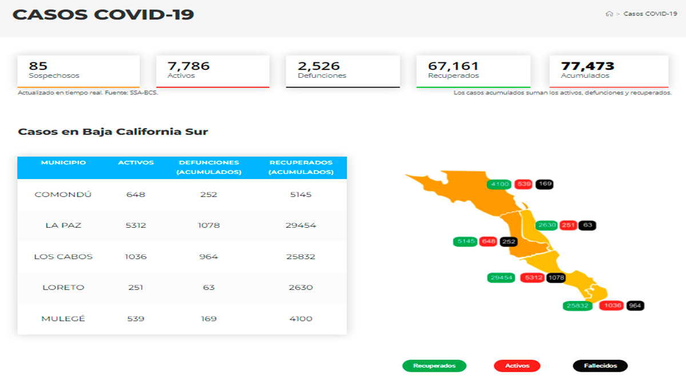Click the green 2630 Loreto map badge
686x381 pixels.
coord(547,225)
